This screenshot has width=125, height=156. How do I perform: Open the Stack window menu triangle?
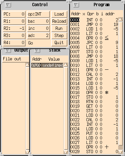(x=37, y=51)
